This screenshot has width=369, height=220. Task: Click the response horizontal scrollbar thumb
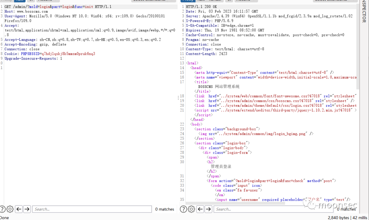click(x=235, y=203)
